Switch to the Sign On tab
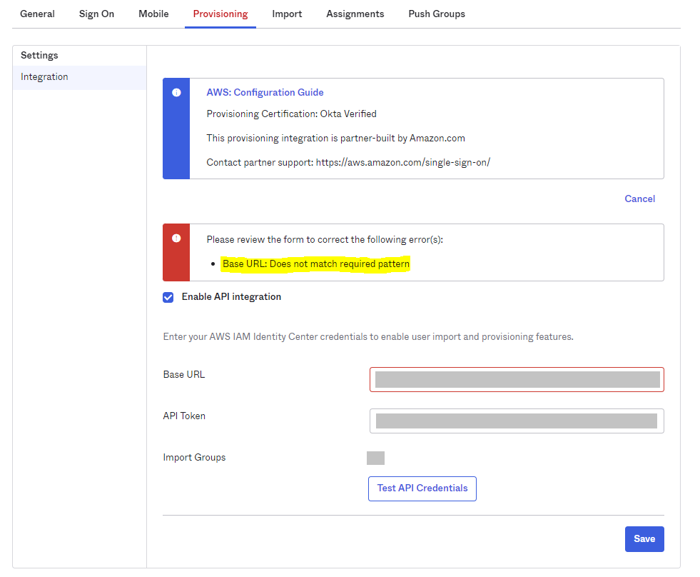 click(96, 14)
